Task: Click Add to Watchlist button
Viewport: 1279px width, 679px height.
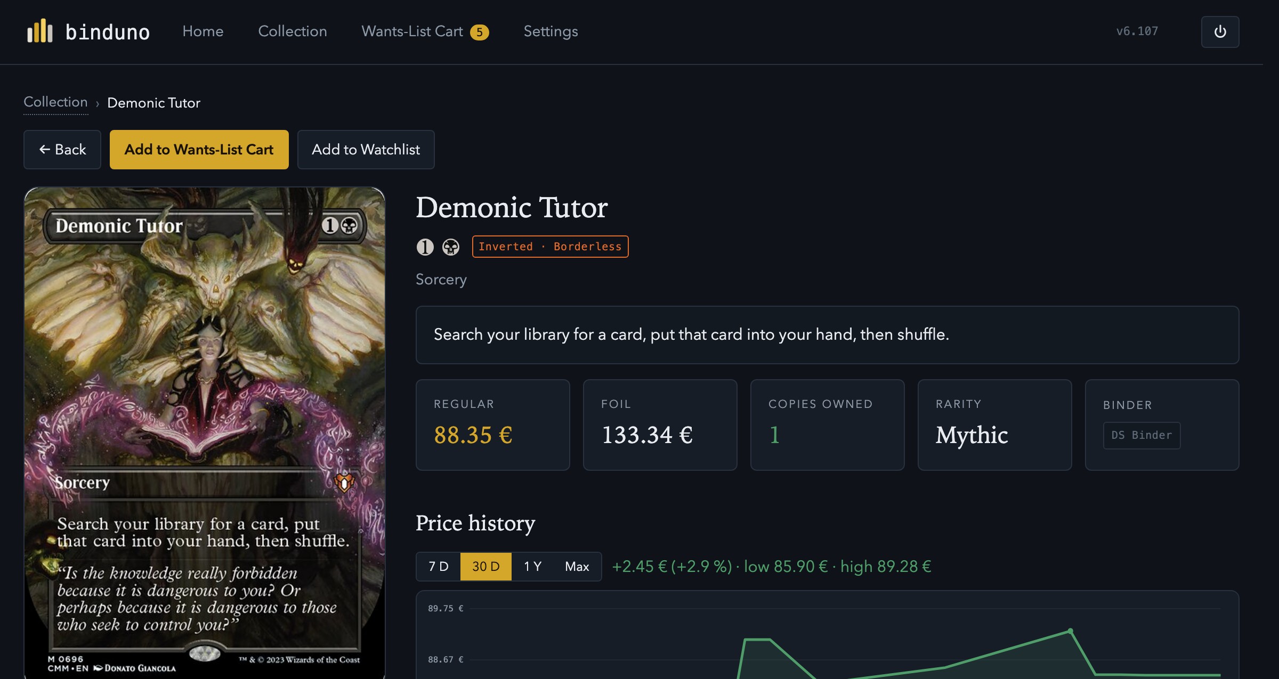Action: click(366, 150)
